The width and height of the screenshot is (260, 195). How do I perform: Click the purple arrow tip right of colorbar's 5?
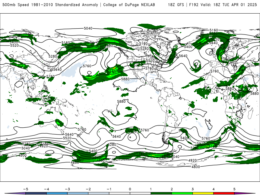tap(245, 193)
